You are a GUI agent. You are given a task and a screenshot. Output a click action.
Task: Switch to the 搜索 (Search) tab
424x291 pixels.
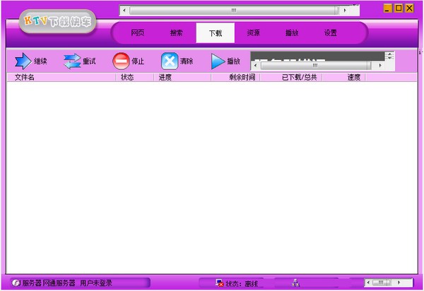177,33
